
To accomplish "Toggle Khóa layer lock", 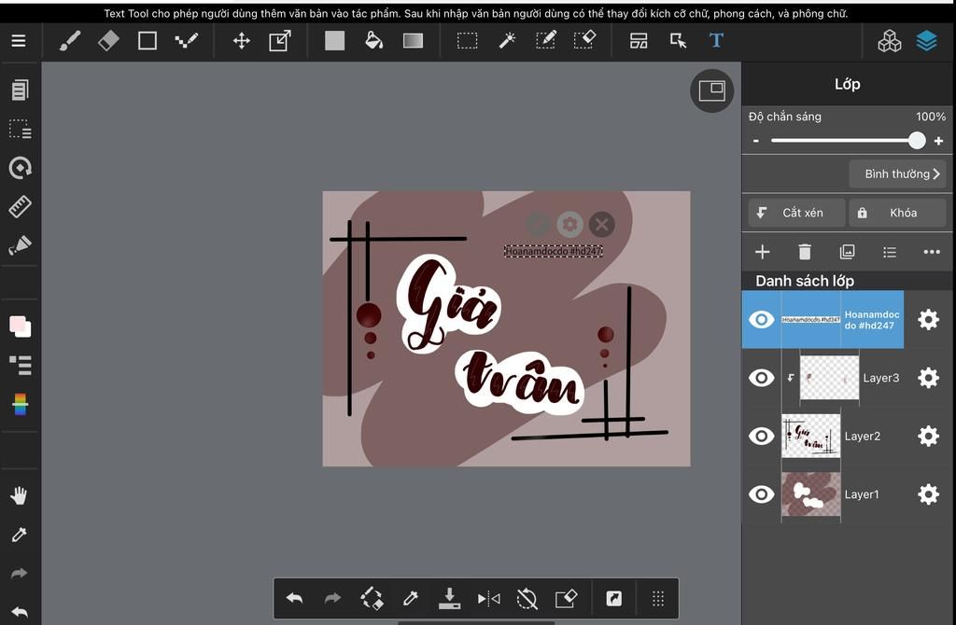I will pos(897,213).
